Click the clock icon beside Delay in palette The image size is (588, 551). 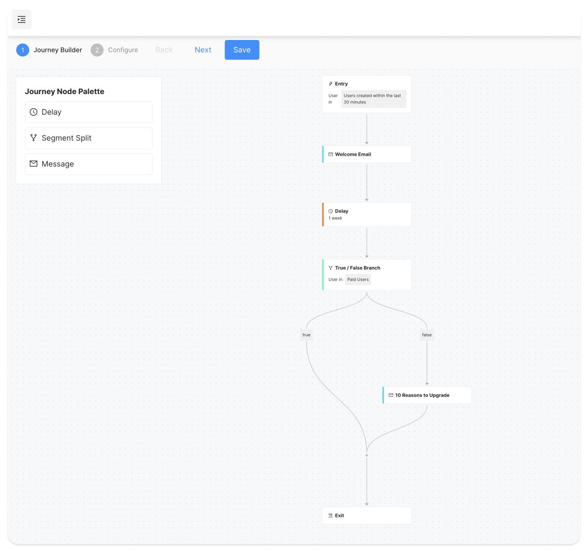(x=34, y=112)
